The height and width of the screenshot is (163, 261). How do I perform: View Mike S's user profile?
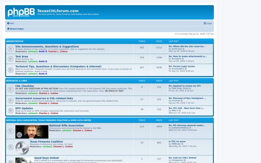[x=175, y=110]
